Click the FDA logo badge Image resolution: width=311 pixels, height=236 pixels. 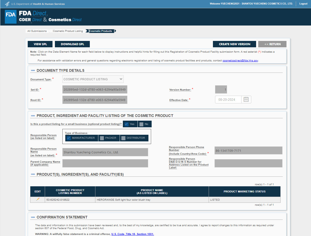click(x=10, y=17)
